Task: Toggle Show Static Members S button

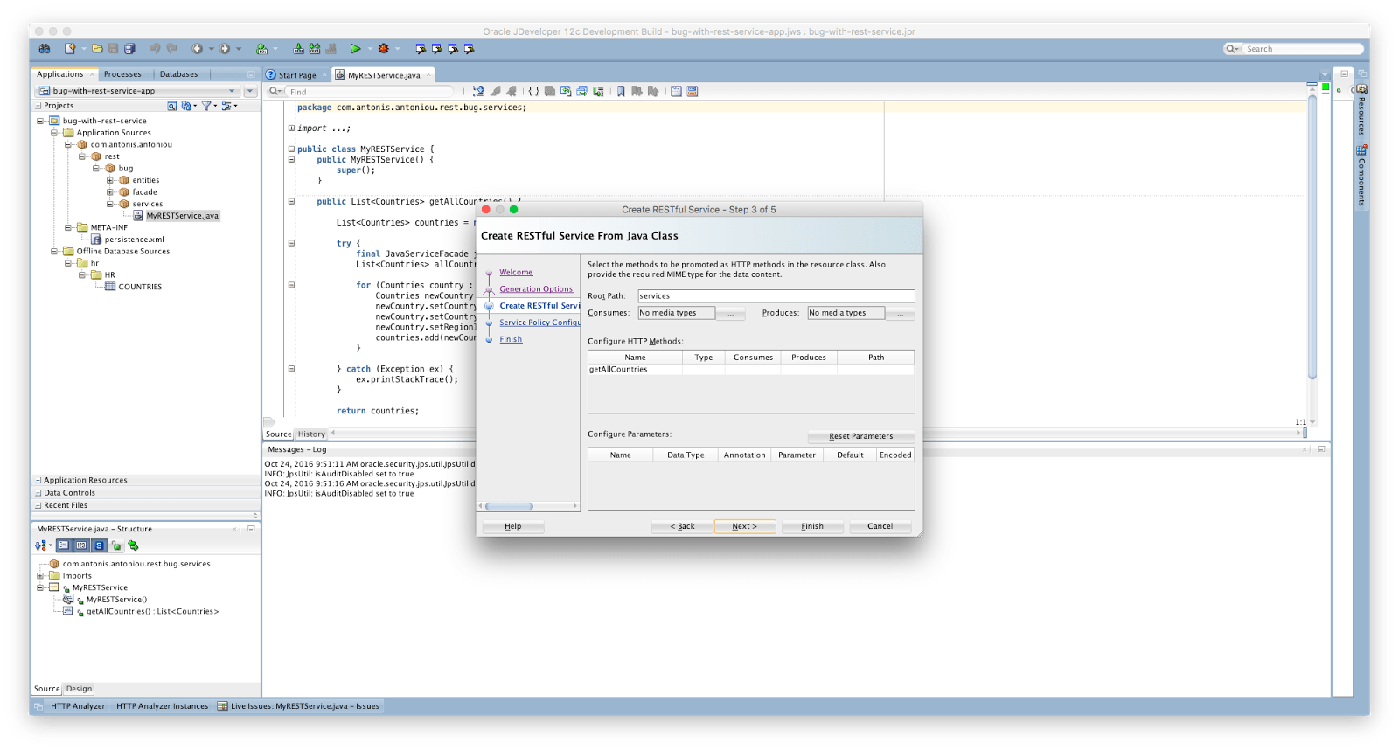Action: click(x=99, y=545)
